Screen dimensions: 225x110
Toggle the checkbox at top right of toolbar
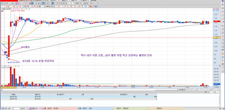pos(90,0)
